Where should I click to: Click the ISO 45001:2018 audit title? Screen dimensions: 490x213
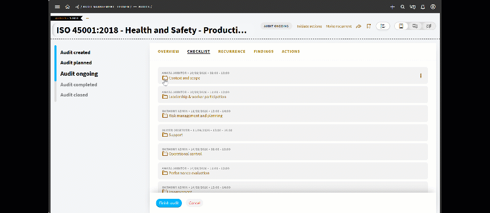pyautogui.click(x=151, y=31)
